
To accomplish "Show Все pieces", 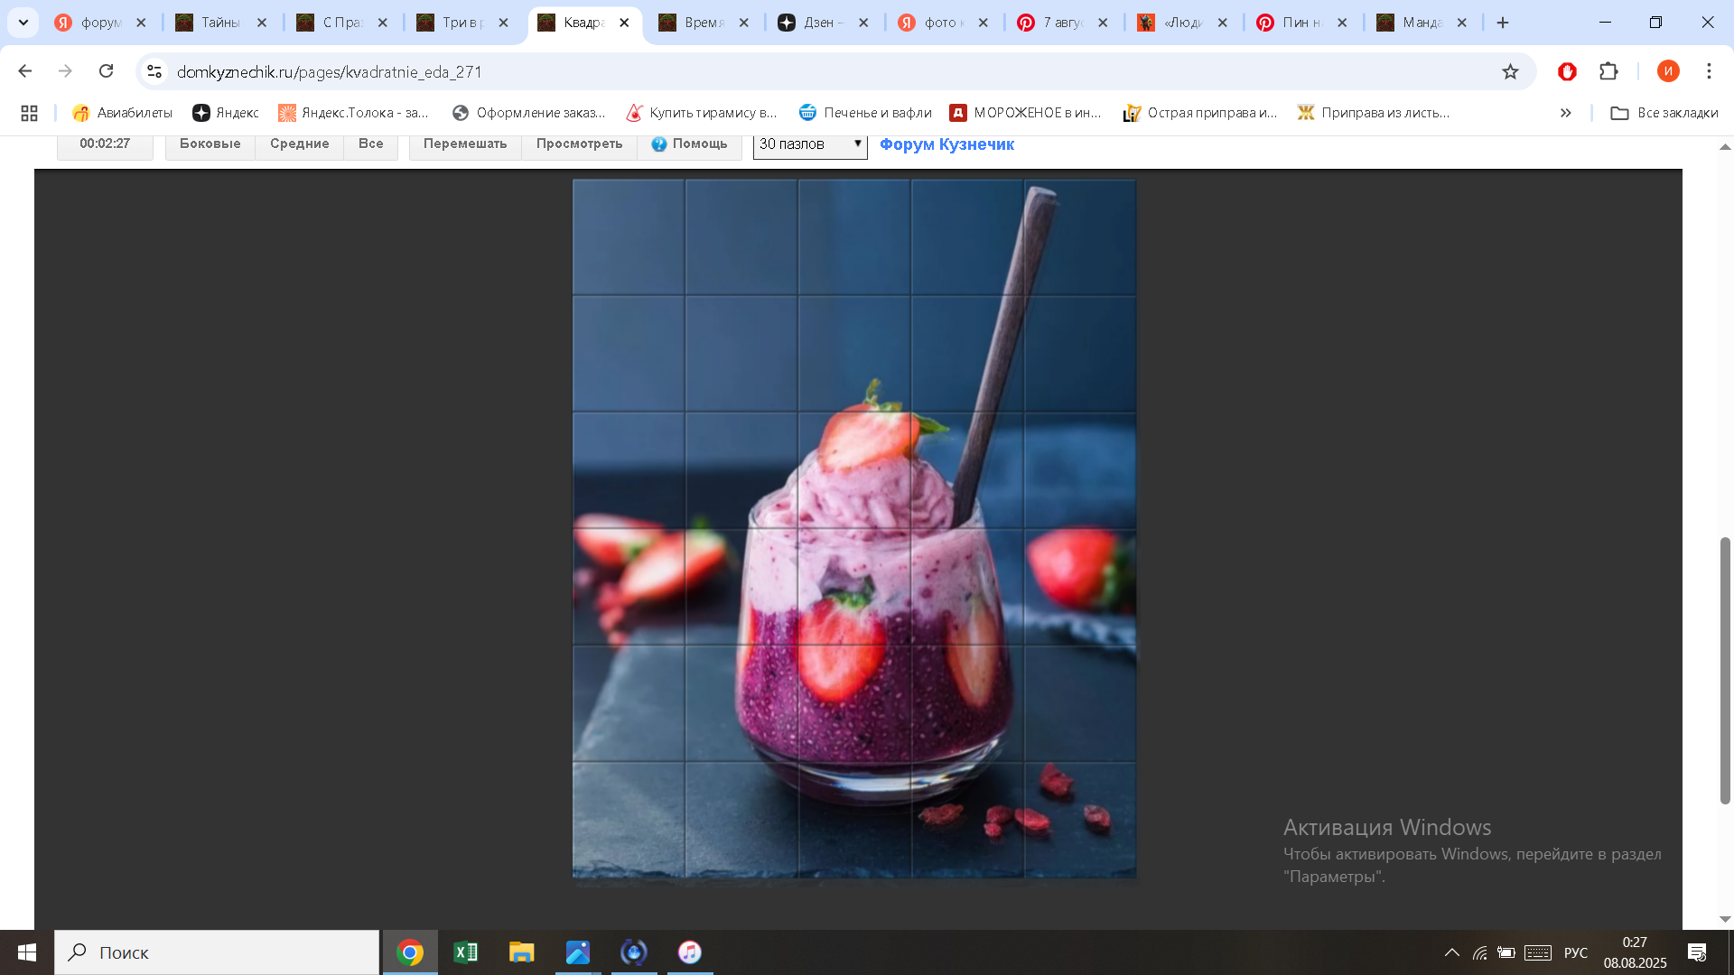I will [x=370, y=144].
